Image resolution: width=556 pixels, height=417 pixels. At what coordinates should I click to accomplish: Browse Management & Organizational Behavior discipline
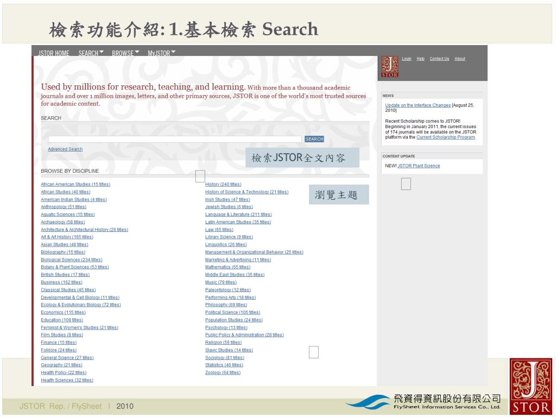click(x=254, y=252)
